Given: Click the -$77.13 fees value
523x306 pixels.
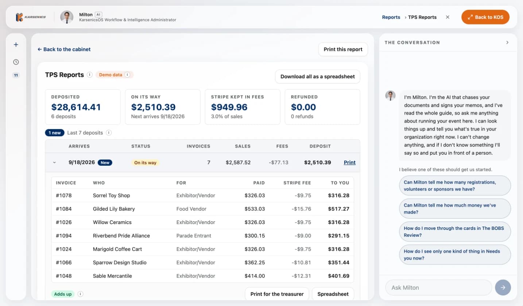Looking at the screenshot, I should coord(278,162).
